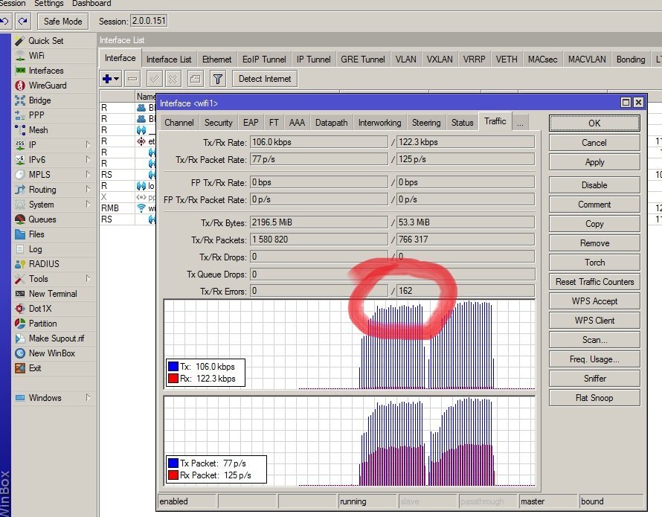Open the Bridge menu
662x517 pixels.
click(x=39, y=100)
